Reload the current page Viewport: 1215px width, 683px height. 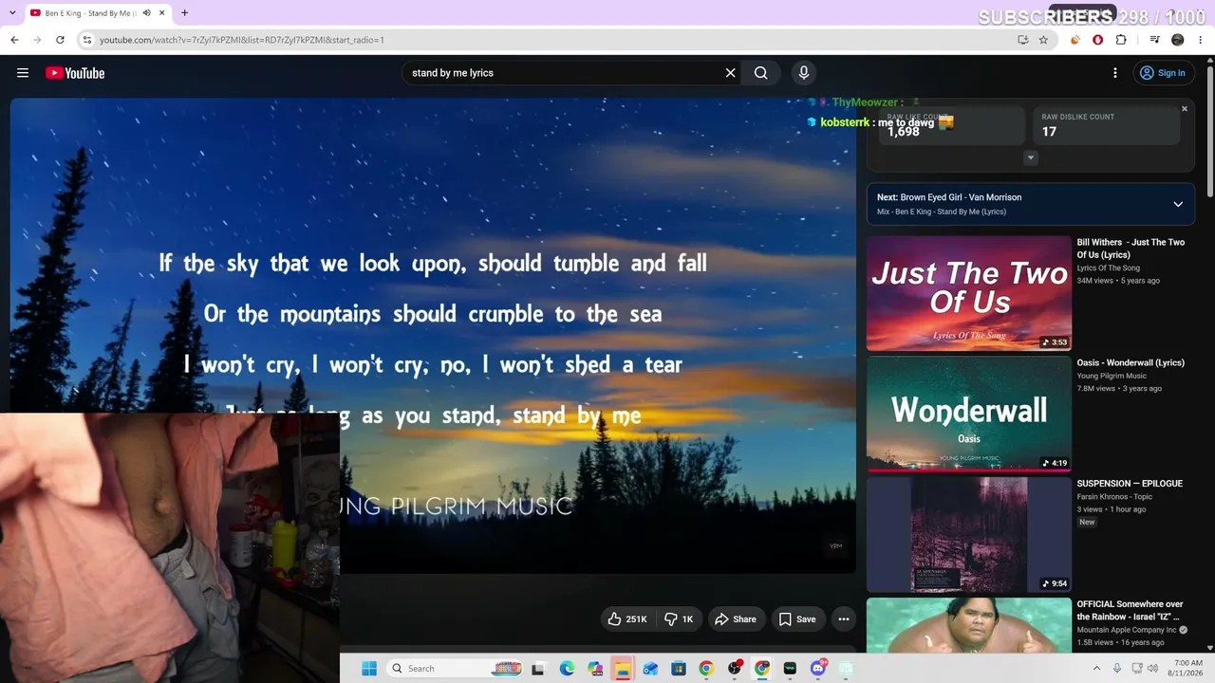(60, 40)
